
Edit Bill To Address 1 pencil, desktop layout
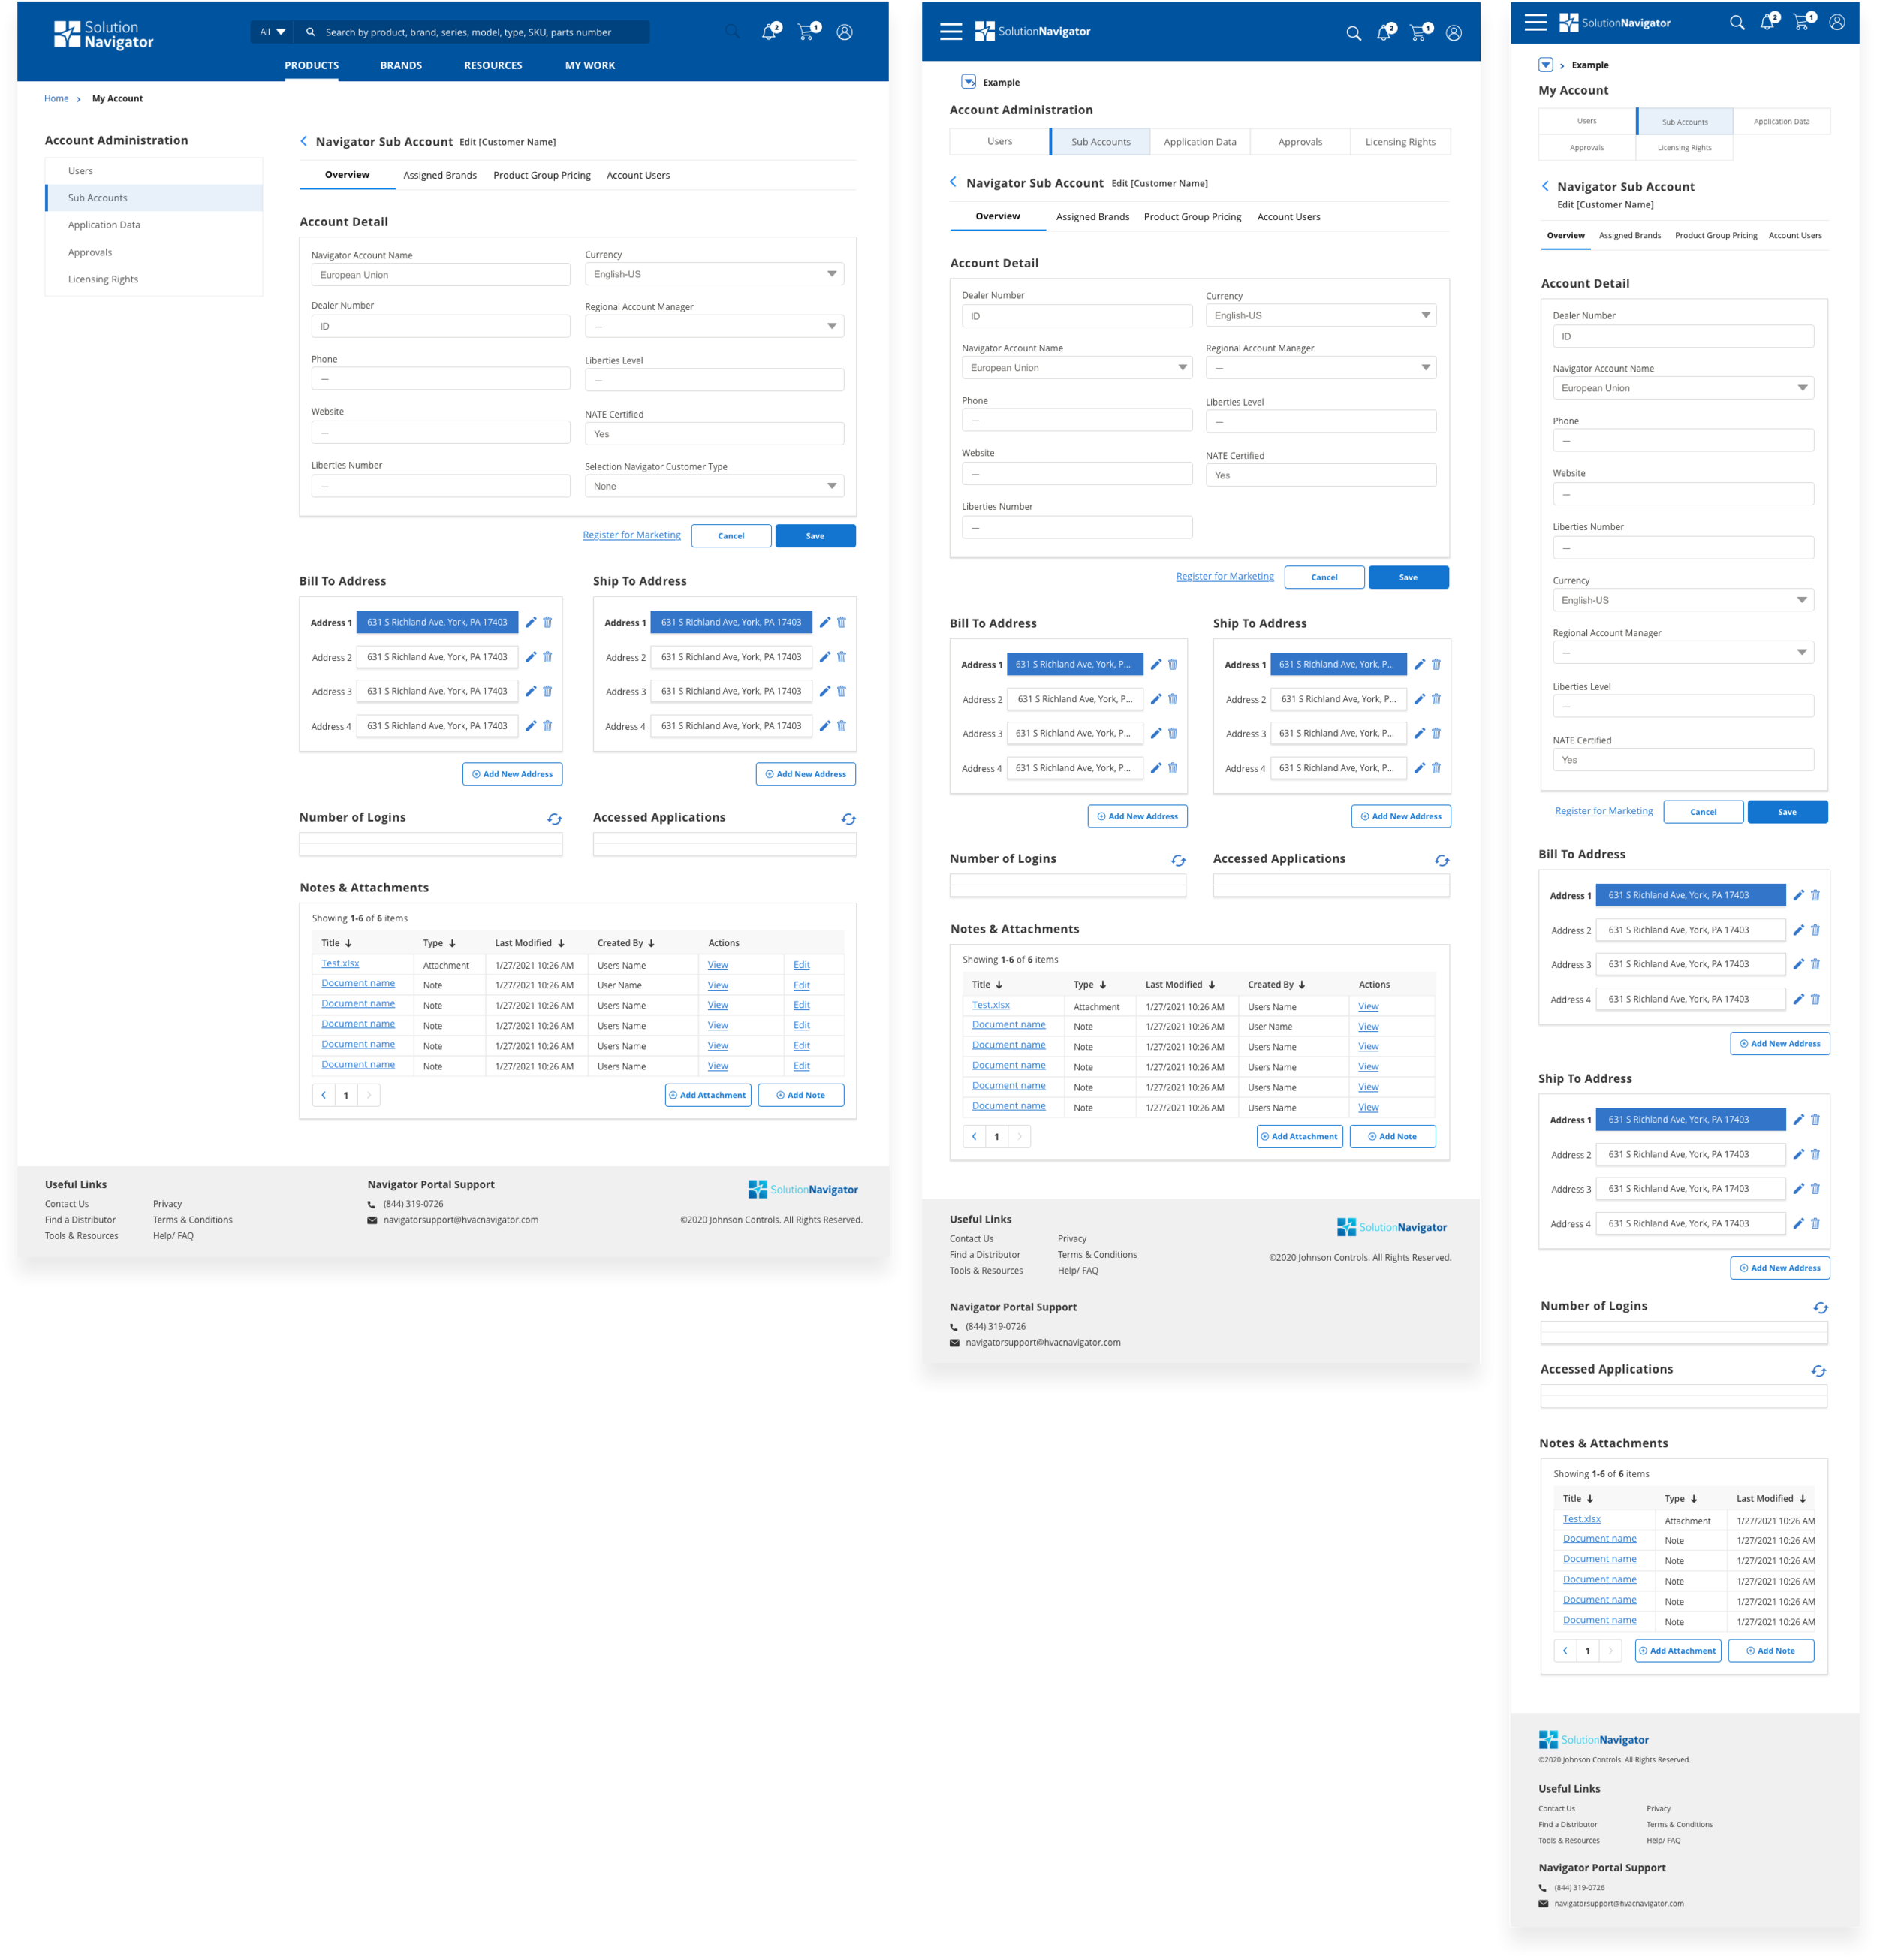(530, 622)
